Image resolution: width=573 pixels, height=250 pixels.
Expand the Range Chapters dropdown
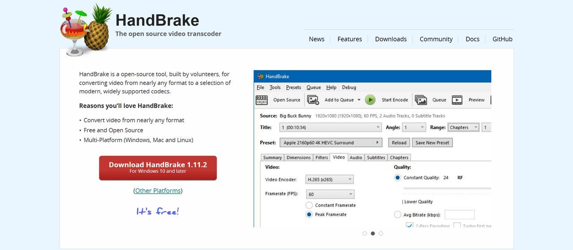(463, 128)
